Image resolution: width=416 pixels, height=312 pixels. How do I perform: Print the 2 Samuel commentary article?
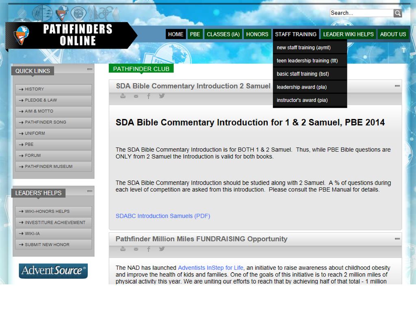(123, 96)
